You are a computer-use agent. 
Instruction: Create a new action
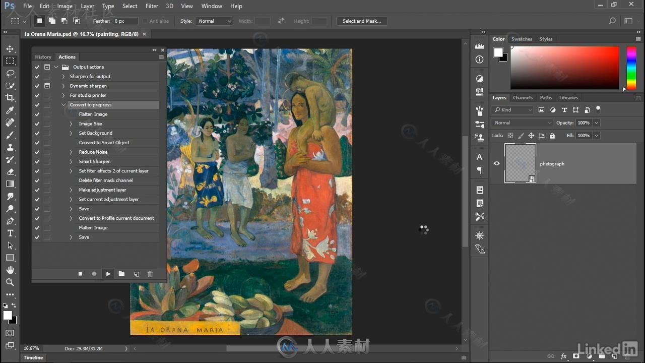tap(136, 274)
